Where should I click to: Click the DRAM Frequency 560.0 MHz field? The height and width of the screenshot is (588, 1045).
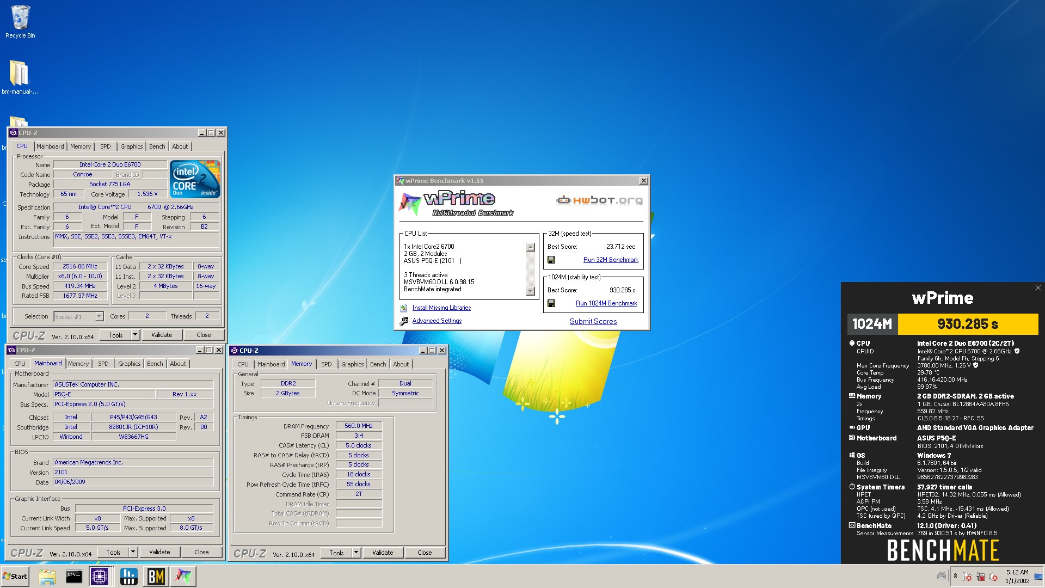359,426
